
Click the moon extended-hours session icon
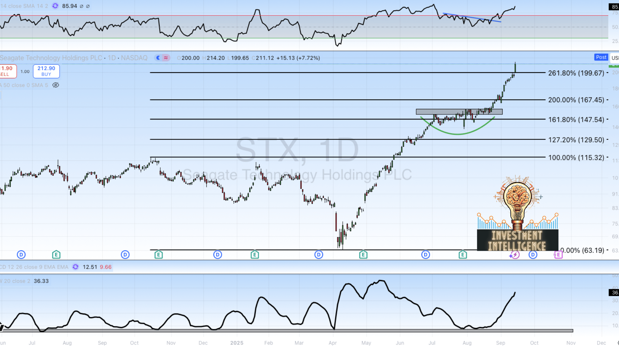pos(158,58)
